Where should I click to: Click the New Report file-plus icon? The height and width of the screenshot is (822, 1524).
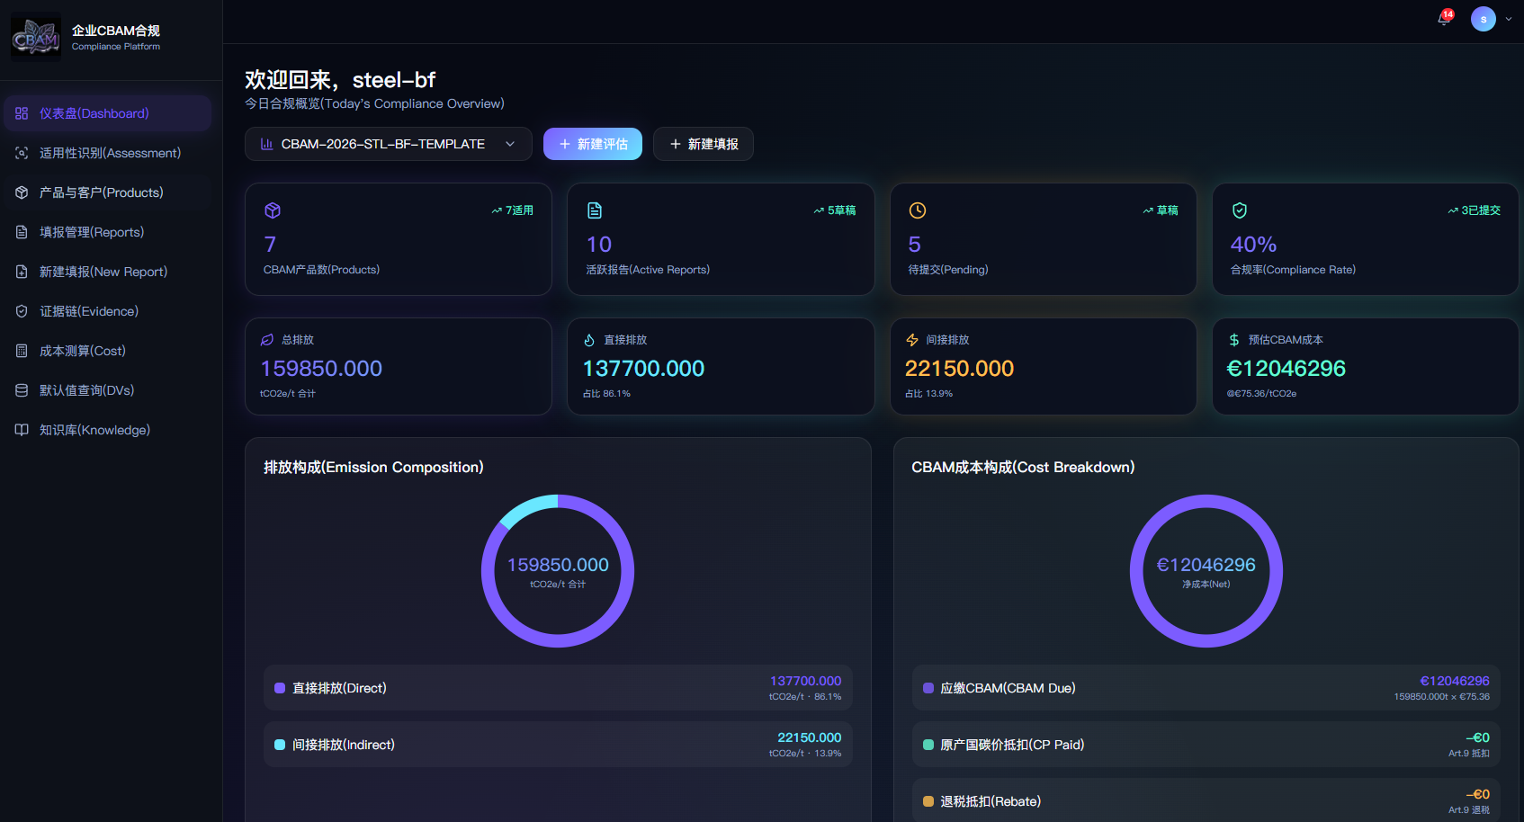pyautogui.click(x=22, y=272)
